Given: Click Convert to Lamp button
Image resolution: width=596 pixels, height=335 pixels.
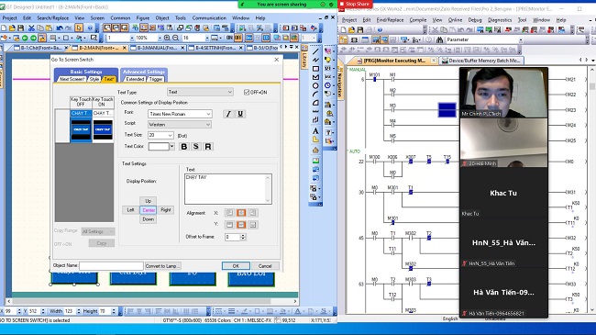Looking at the screenshot, I should pyautogui.click(x=162, y=266).
